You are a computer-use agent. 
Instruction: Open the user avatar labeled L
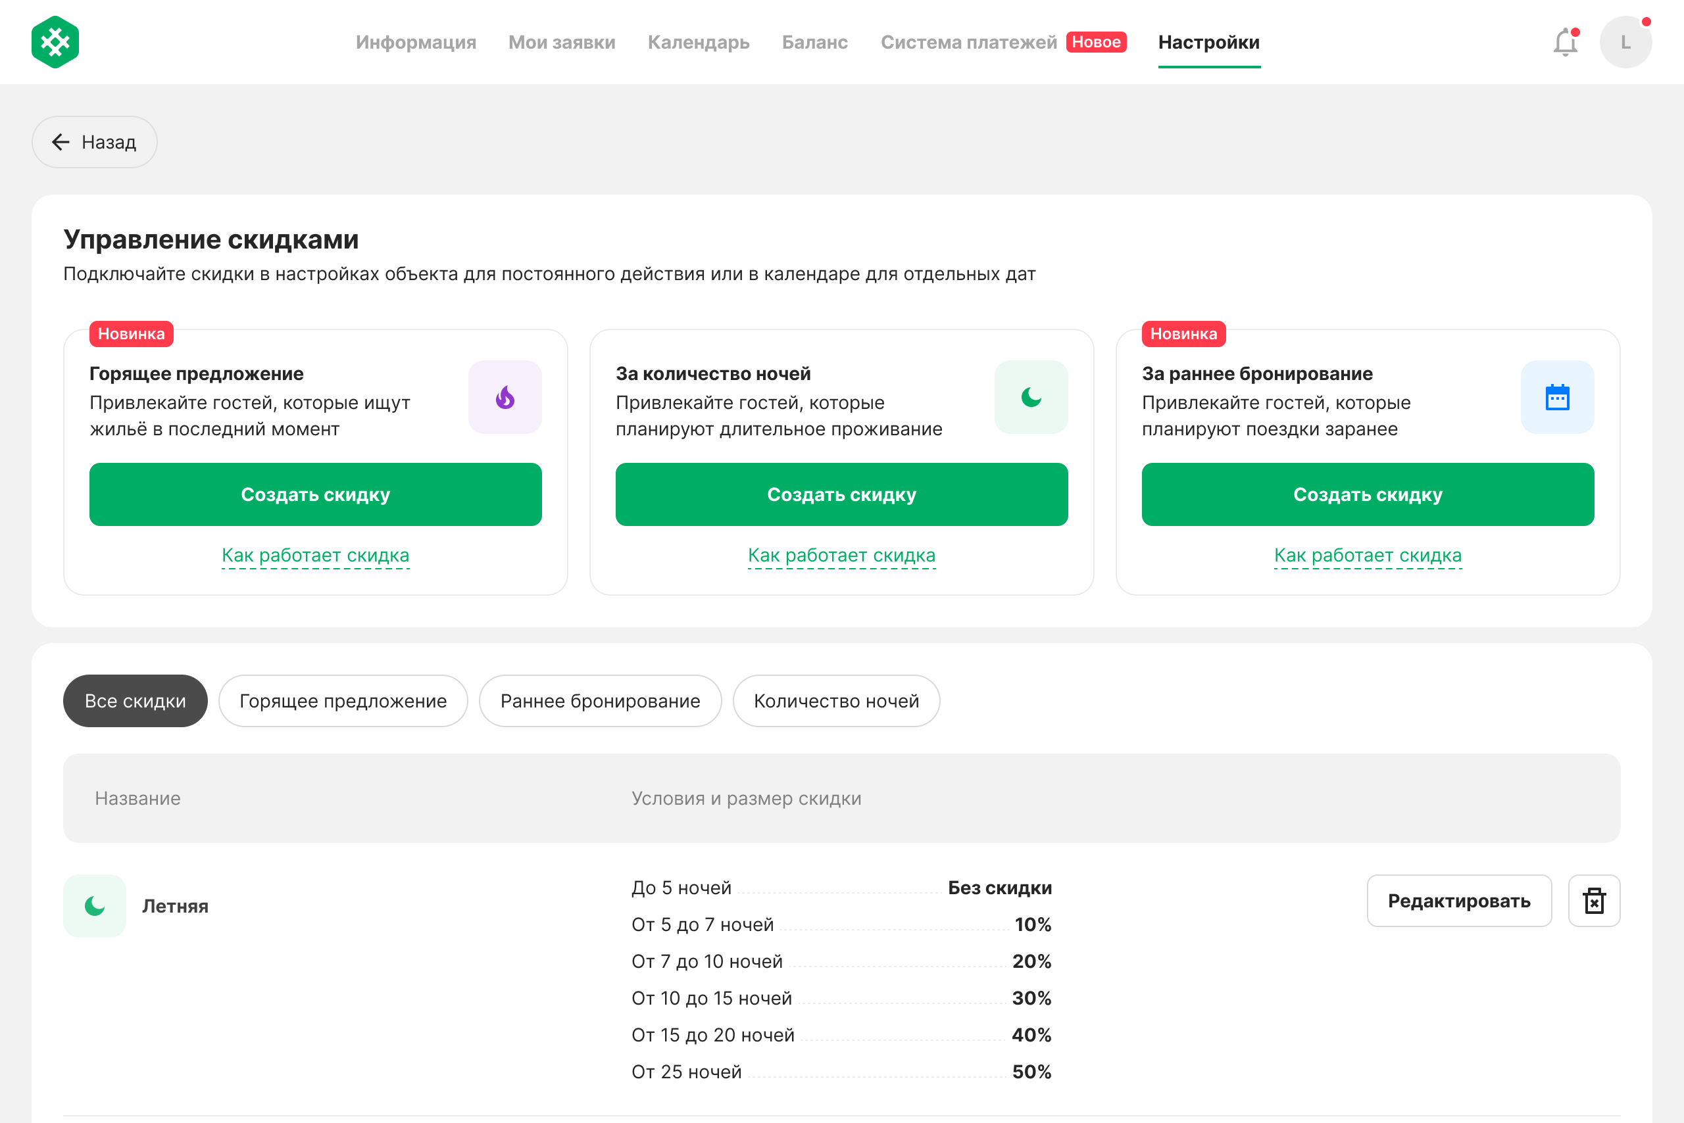[1625, 42]
